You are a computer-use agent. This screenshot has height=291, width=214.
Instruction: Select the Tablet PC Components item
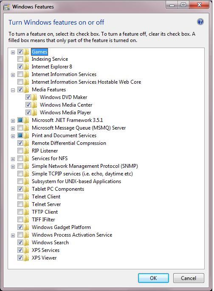pyautogui.click(x=58, y=189)
